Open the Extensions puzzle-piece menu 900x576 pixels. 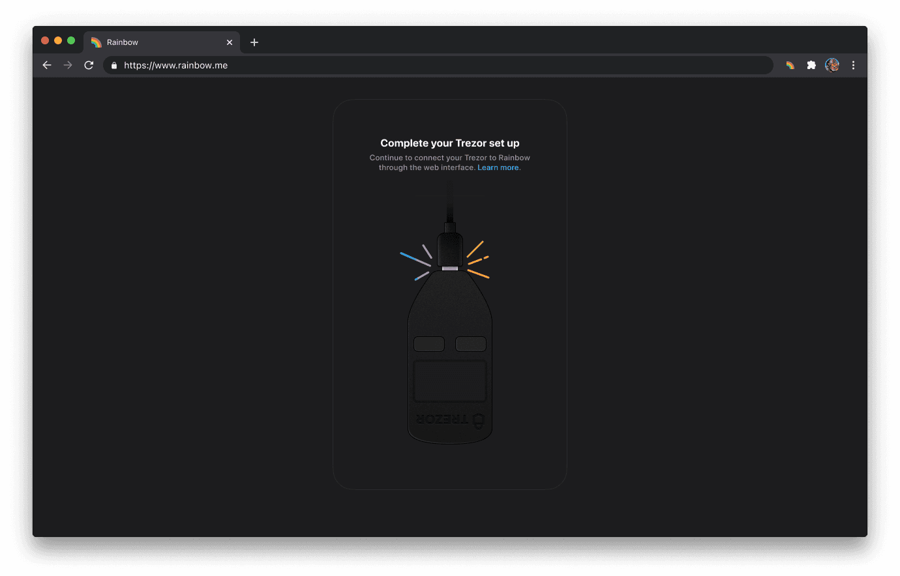coord(811,65)
